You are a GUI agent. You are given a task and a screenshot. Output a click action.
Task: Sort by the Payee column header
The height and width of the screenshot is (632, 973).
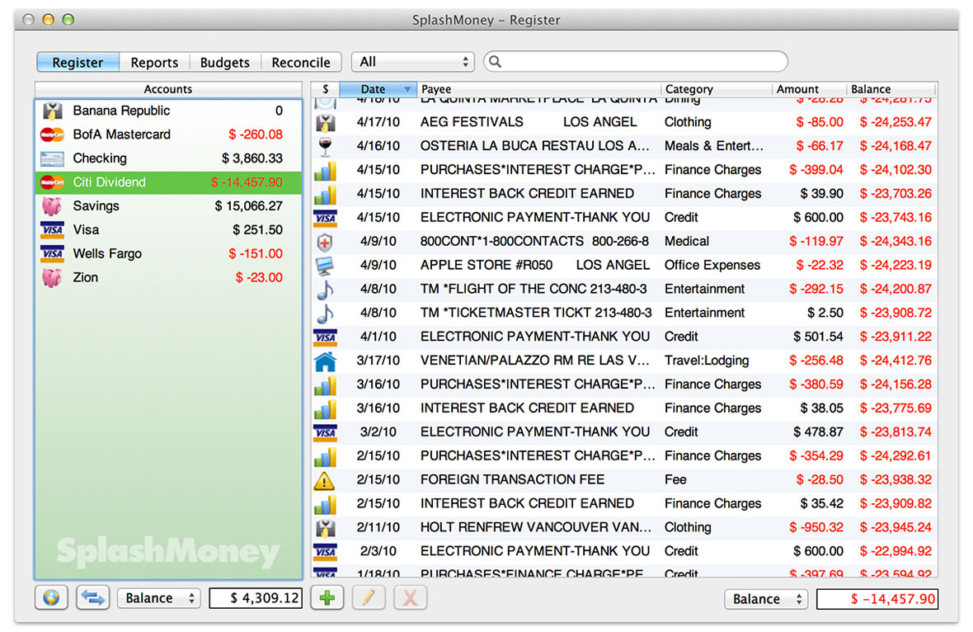click(x=538, y=89)
